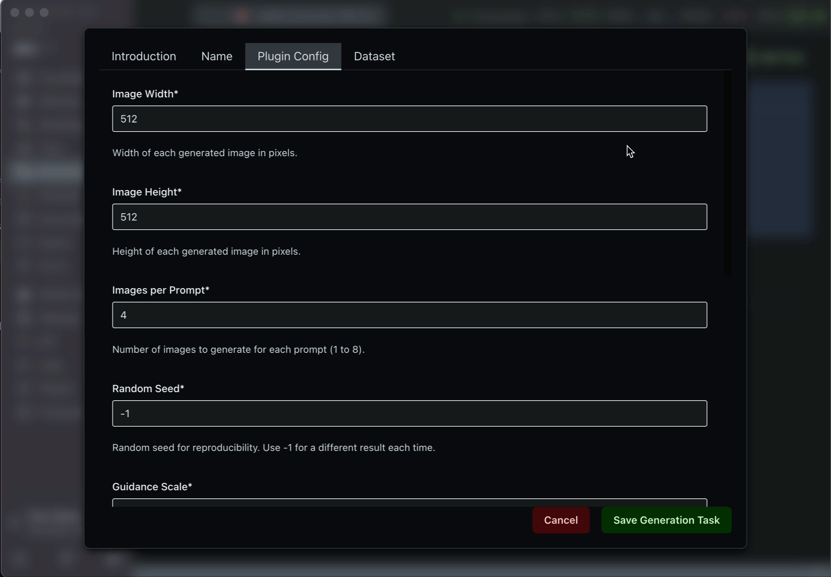The height and width of the screenshot is (577, 831).
Task: Switch to the Introduction tab
Action: 144,56
